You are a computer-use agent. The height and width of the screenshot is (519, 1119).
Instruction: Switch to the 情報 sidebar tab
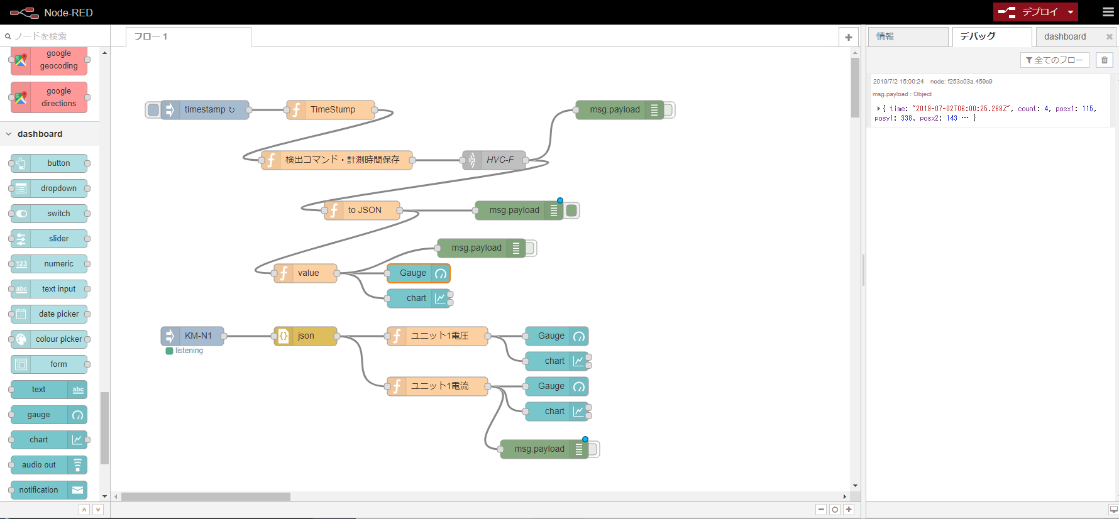click(x=908, y=36)
